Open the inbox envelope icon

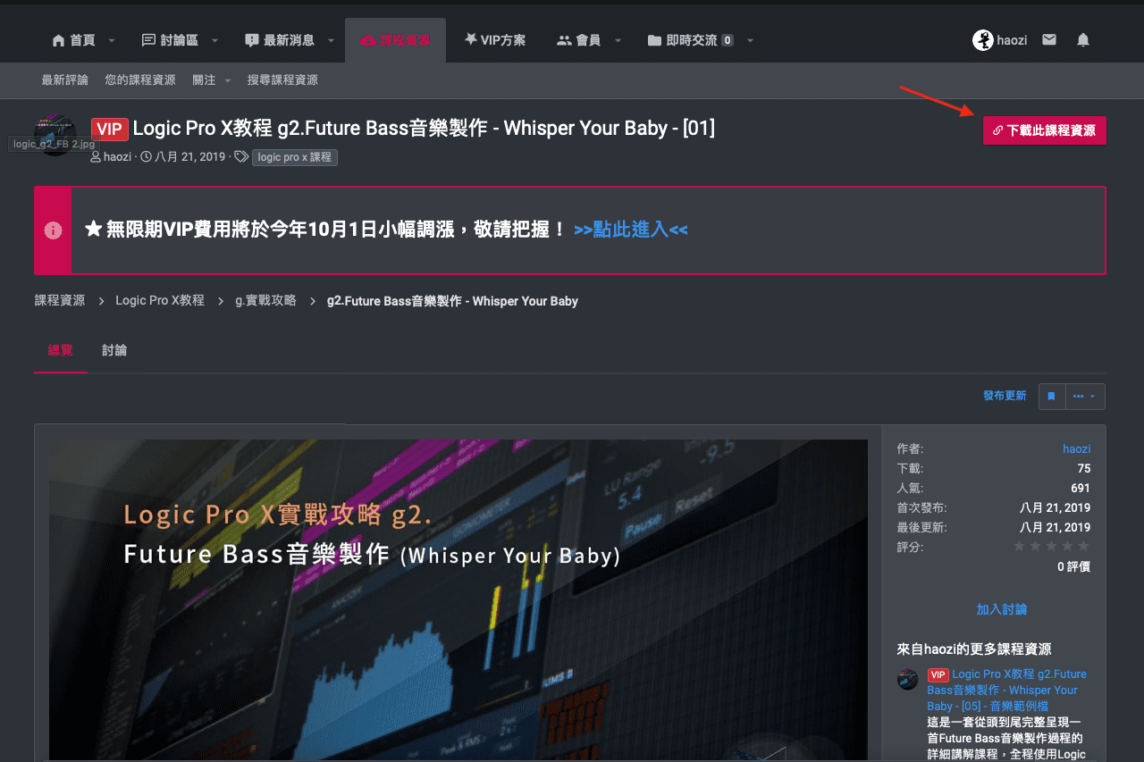[1049, 40]
